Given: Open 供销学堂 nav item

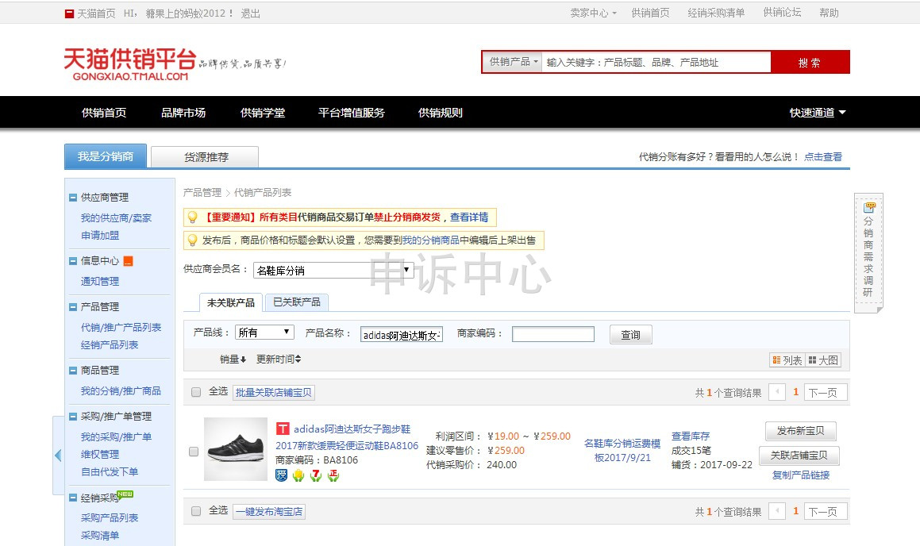Looking at the screenshot, I should (262, 113).
